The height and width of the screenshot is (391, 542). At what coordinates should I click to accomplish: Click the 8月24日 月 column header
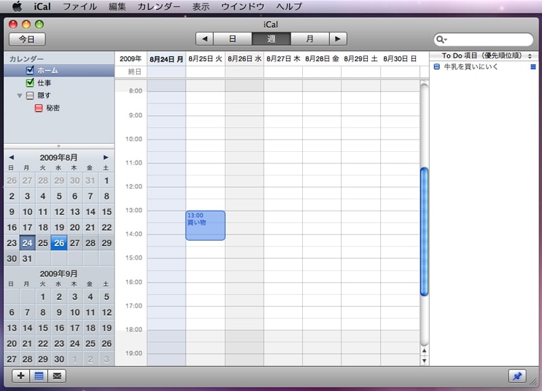click(x=166, y=59)
